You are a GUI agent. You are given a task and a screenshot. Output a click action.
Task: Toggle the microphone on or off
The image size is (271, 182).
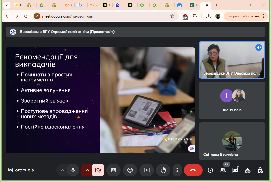pos(73,170)
